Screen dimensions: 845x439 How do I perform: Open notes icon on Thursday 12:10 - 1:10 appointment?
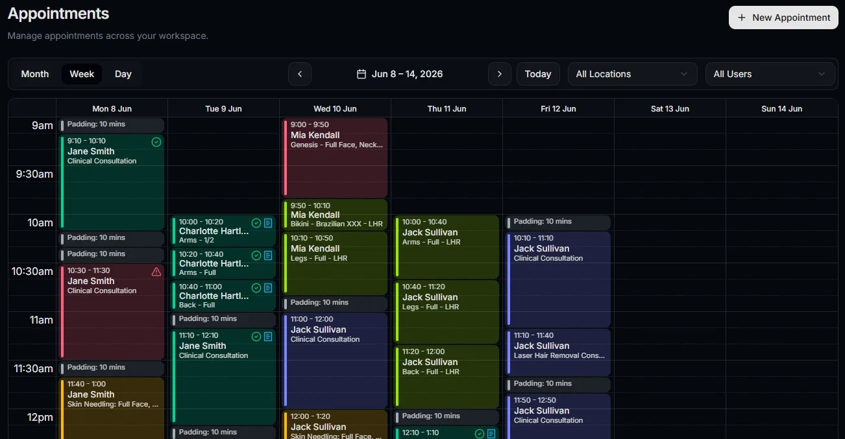point(491,434)
